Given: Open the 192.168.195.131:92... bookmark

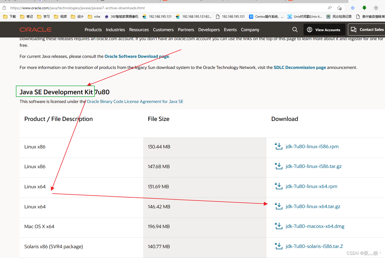Looking at the screenshot, I should pos(194,17).
